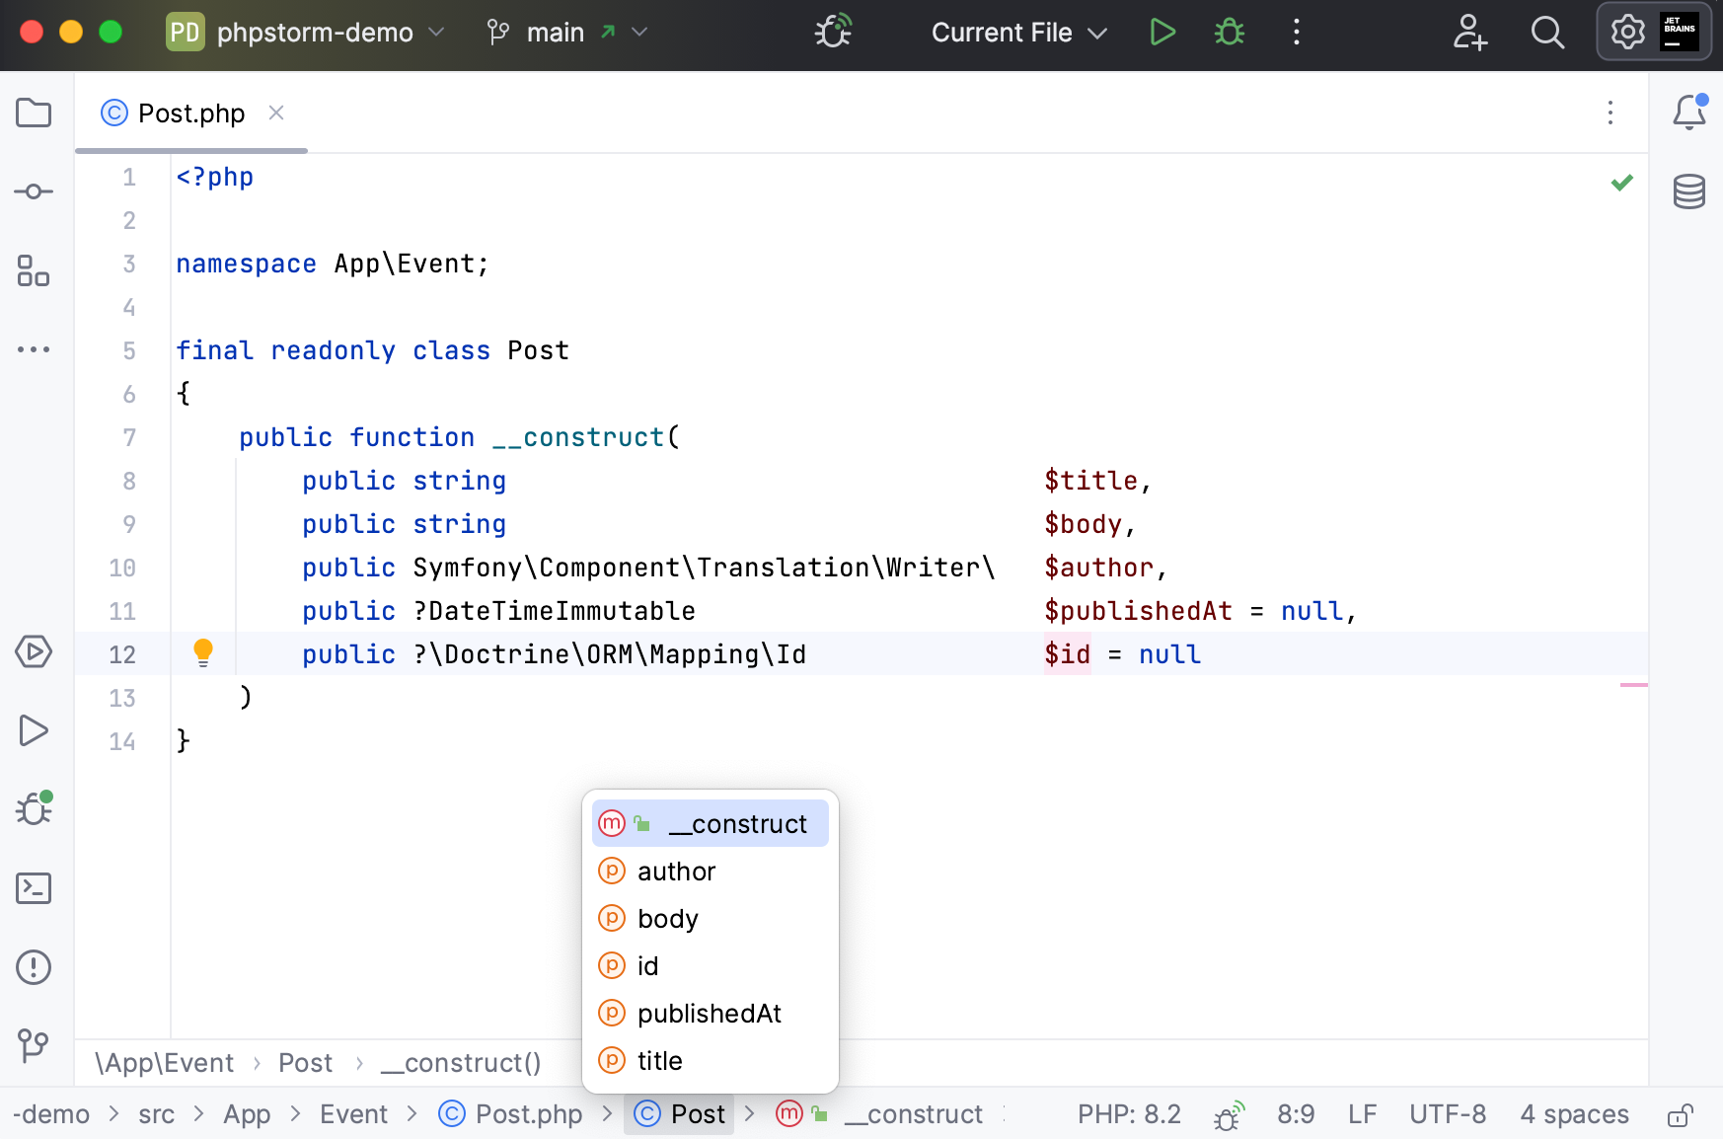
Task: Open the Project folder tool window
Action: 34,113
